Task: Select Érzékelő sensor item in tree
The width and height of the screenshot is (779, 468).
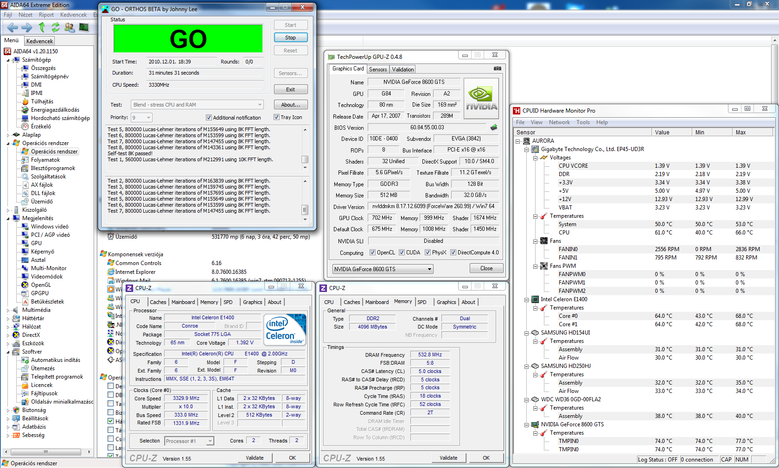Action: click(x=41, y=126)
